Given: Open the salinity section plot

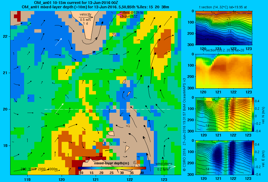Looking at the screenshot, I should point(224,71).
